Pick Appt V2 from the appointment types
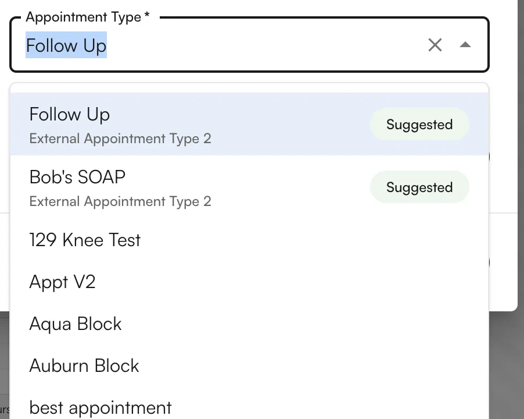 click(x=62, y=282)
